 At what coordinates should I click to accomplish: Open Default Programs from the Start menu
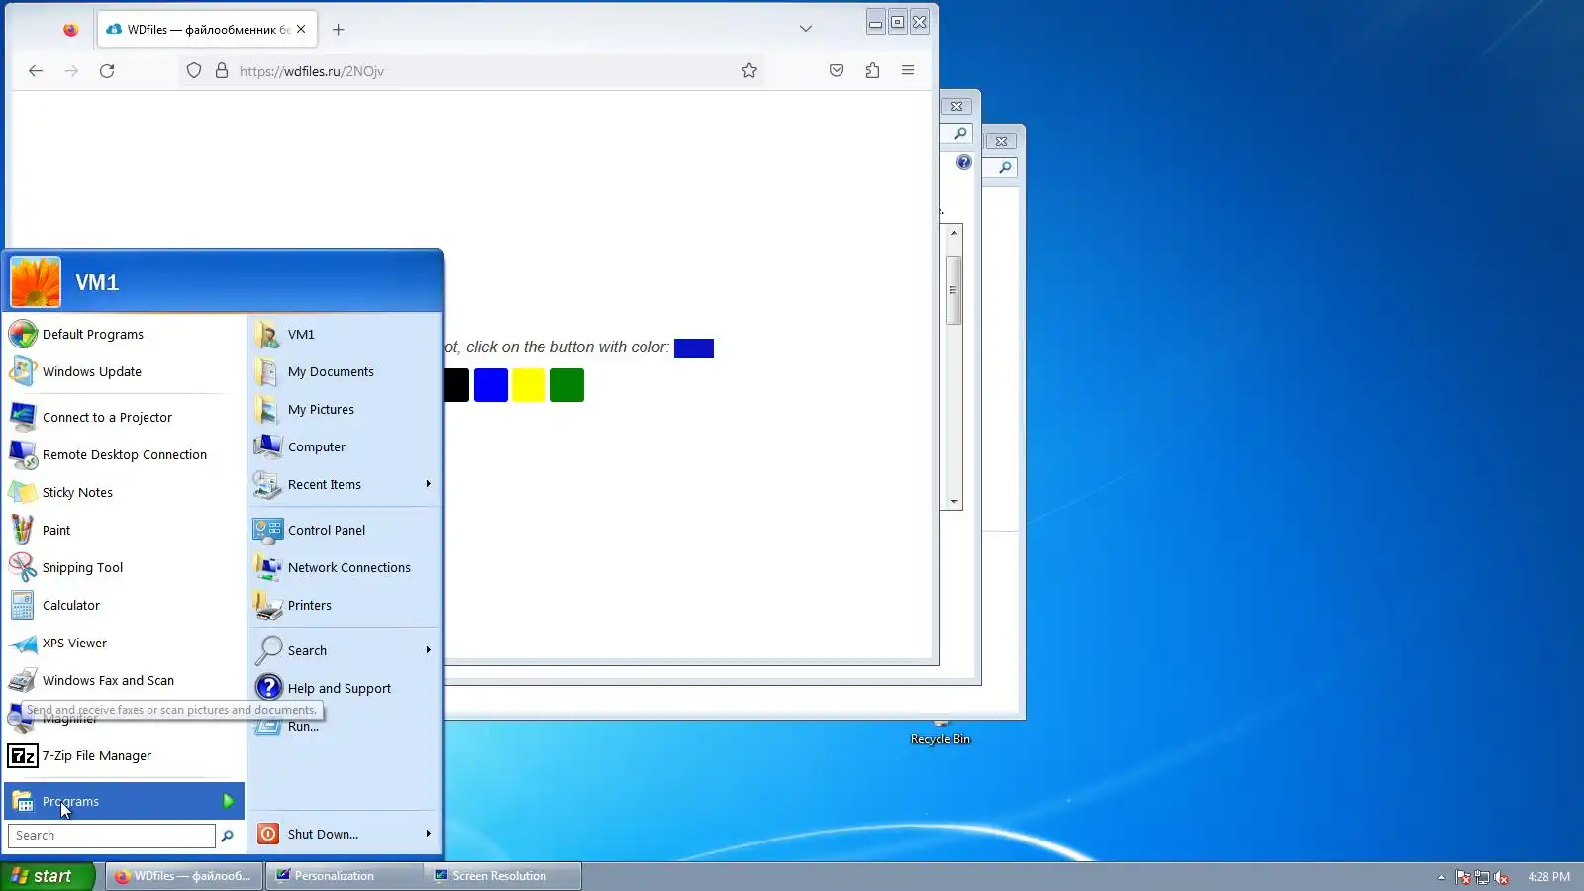click(124, 334)
